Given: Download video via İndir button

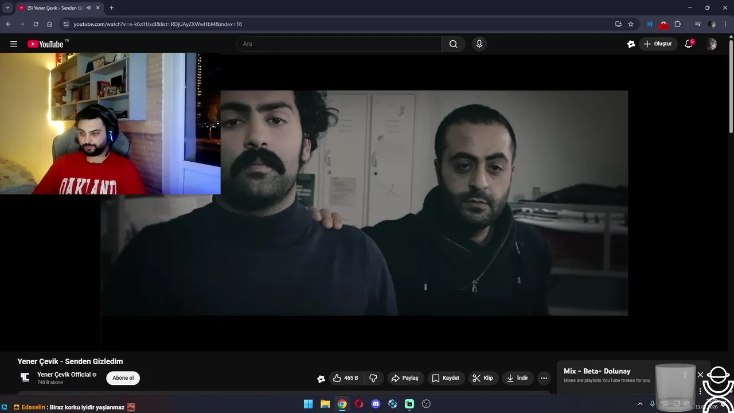Looking at the screenshot, I should (x=517, y=378).
